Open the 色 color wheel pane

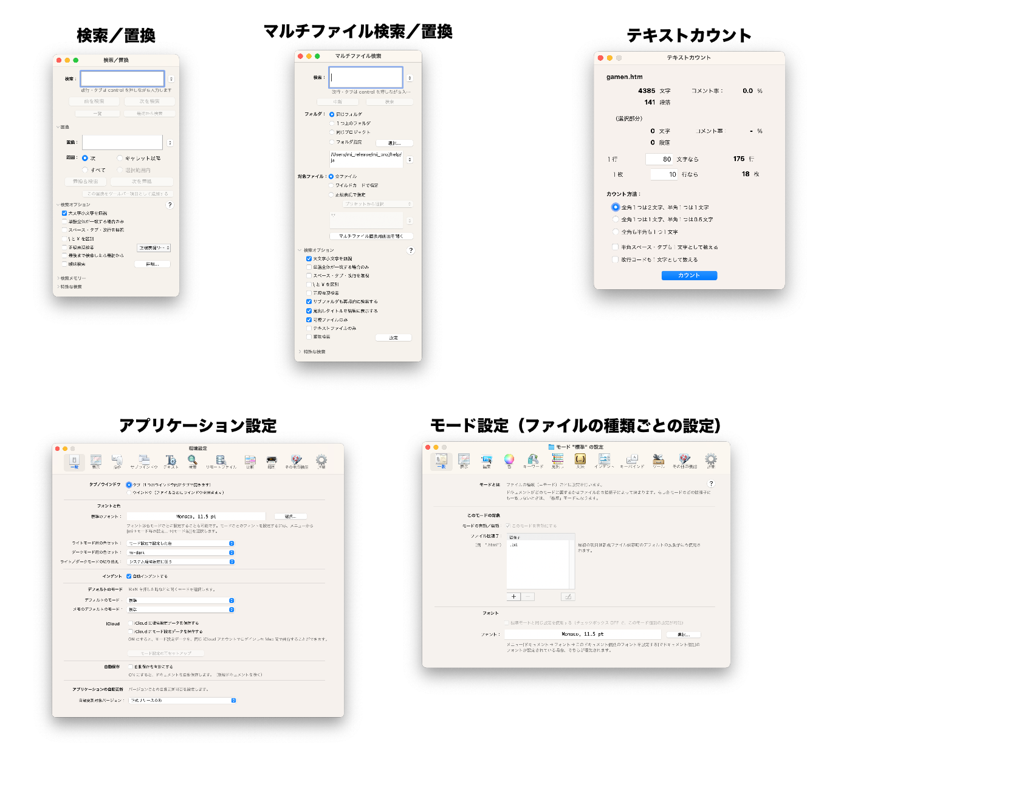point(509,461)
